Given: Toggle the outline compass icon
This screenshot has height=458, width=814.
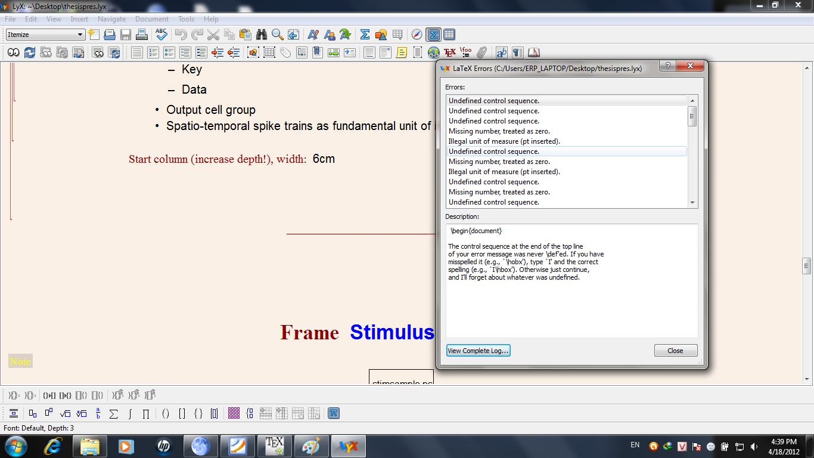Looking at the screenshot, I should pos(417,35).
